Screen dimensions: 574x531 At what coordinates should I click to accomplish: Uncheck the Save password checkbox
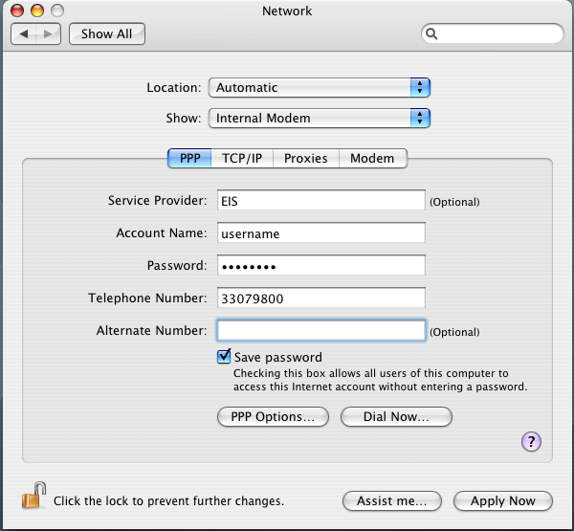click(x=224, y=357)
